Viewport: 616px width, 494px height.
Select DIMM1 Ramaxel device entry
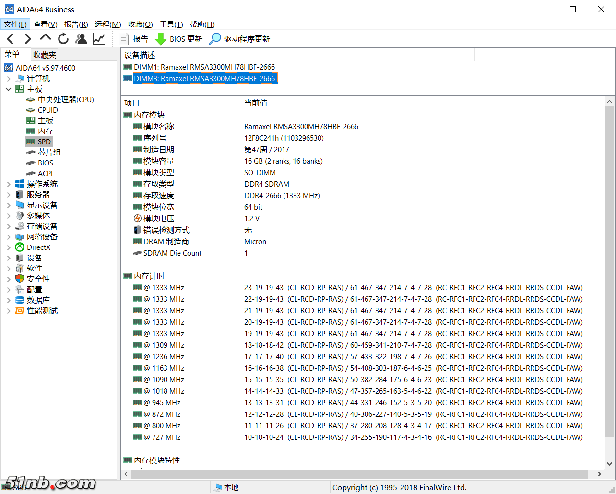[x=204, y=67]
